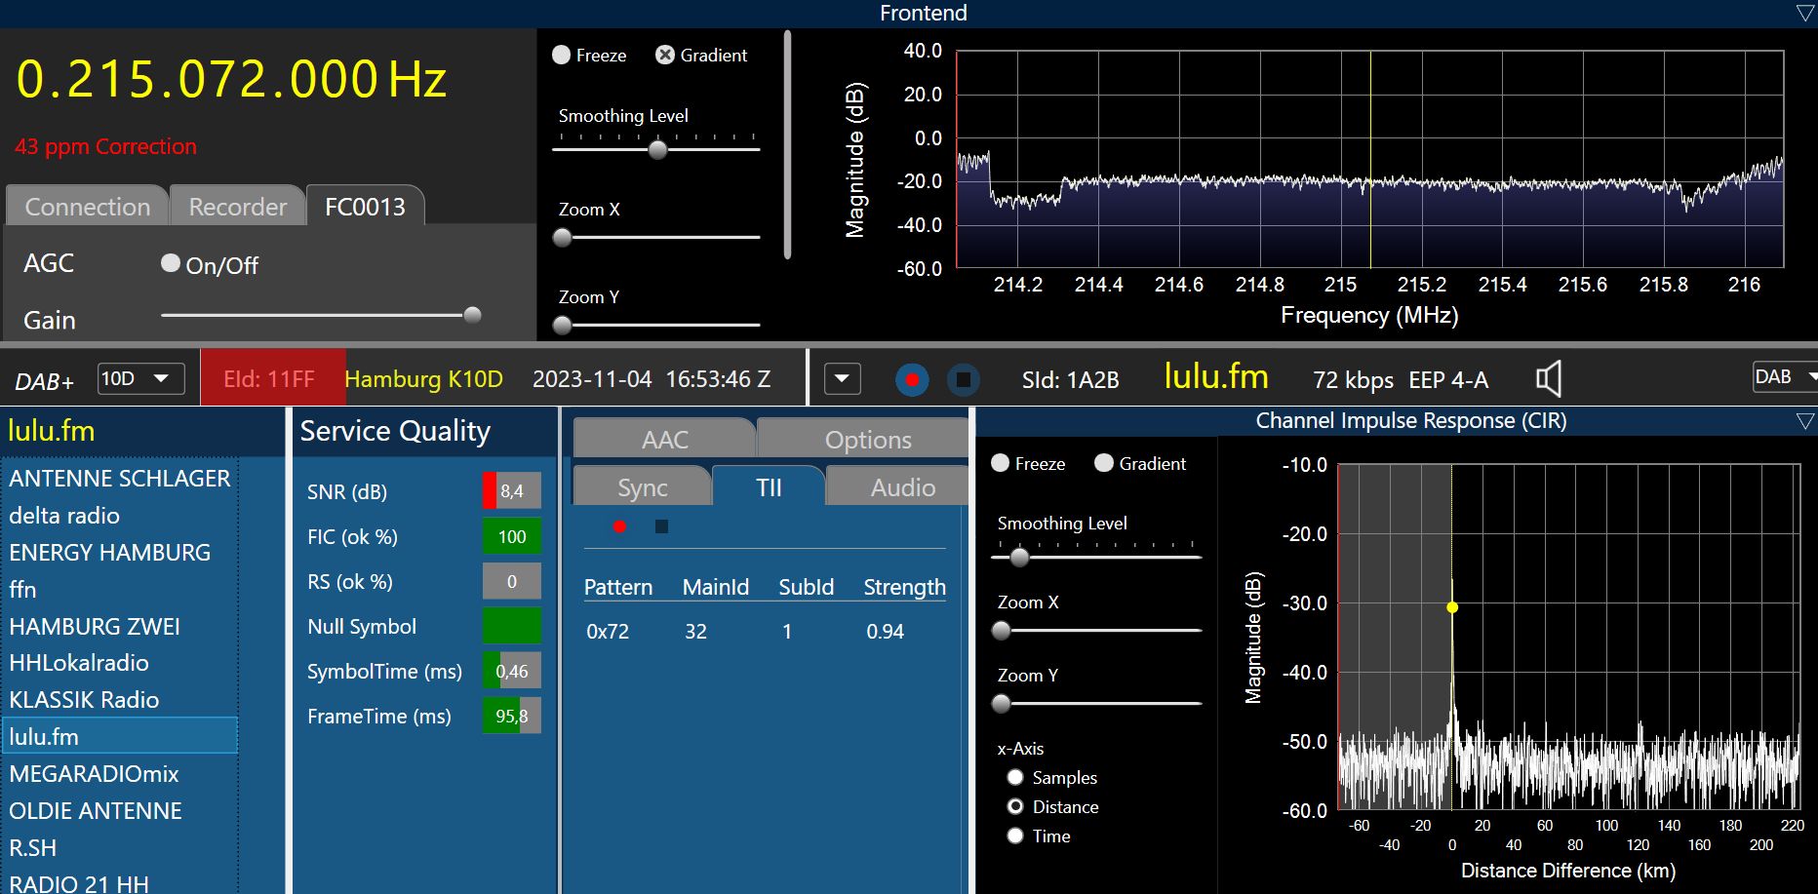Toggle the AGC On/Off switch

pos(171,263)
